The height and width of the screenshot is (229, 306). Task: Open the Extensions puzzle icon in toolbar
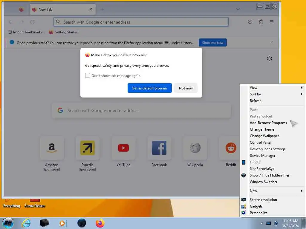pyautogui.click(x=261, y=22)
